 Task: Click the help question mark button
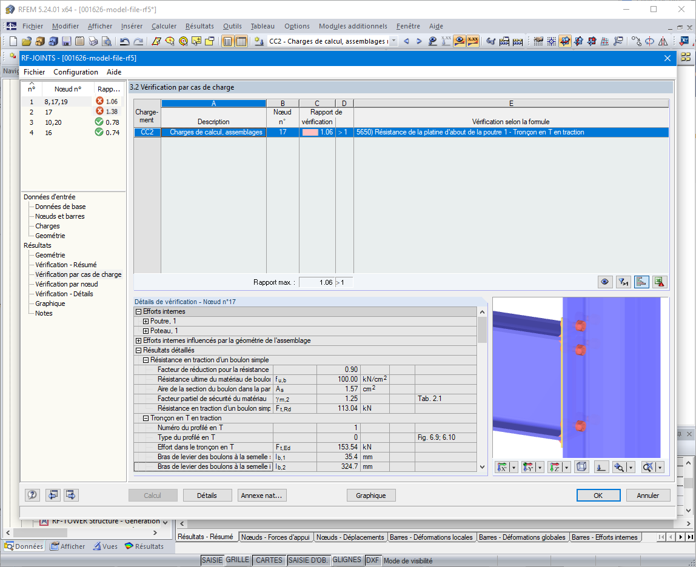32,495
